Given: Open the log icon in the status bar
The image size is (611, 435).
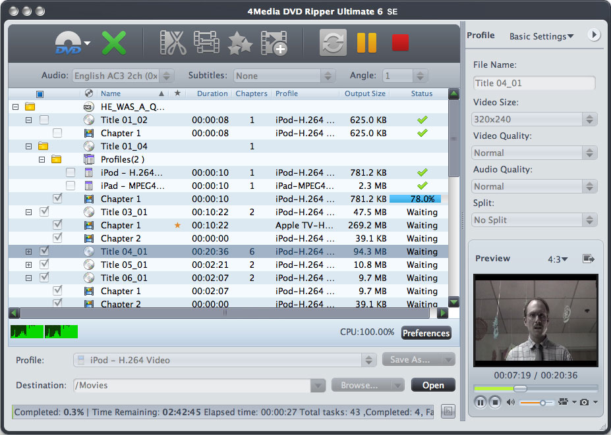Looking at the screenshot, I should point(448,411).
